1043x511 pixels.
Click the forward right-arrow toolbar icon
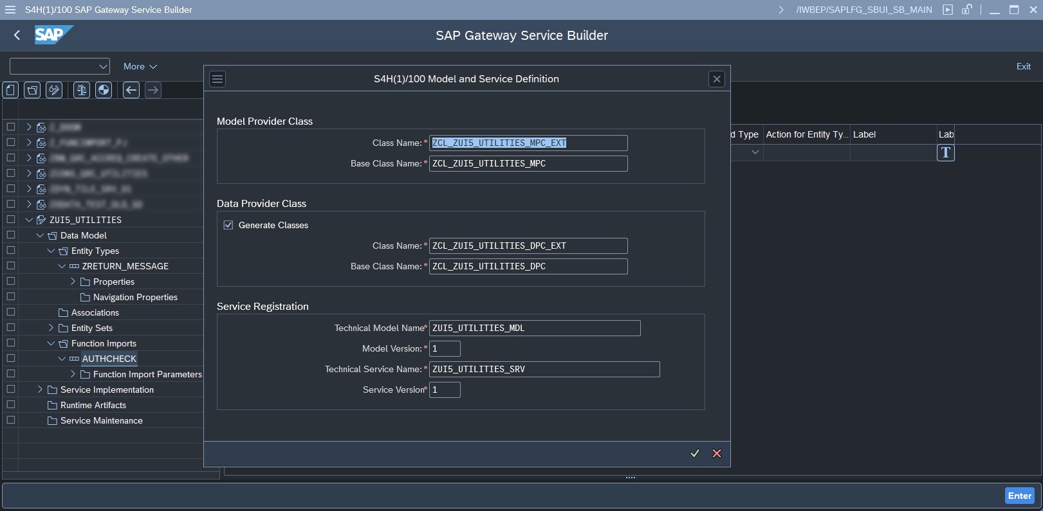tap(153, 90)
